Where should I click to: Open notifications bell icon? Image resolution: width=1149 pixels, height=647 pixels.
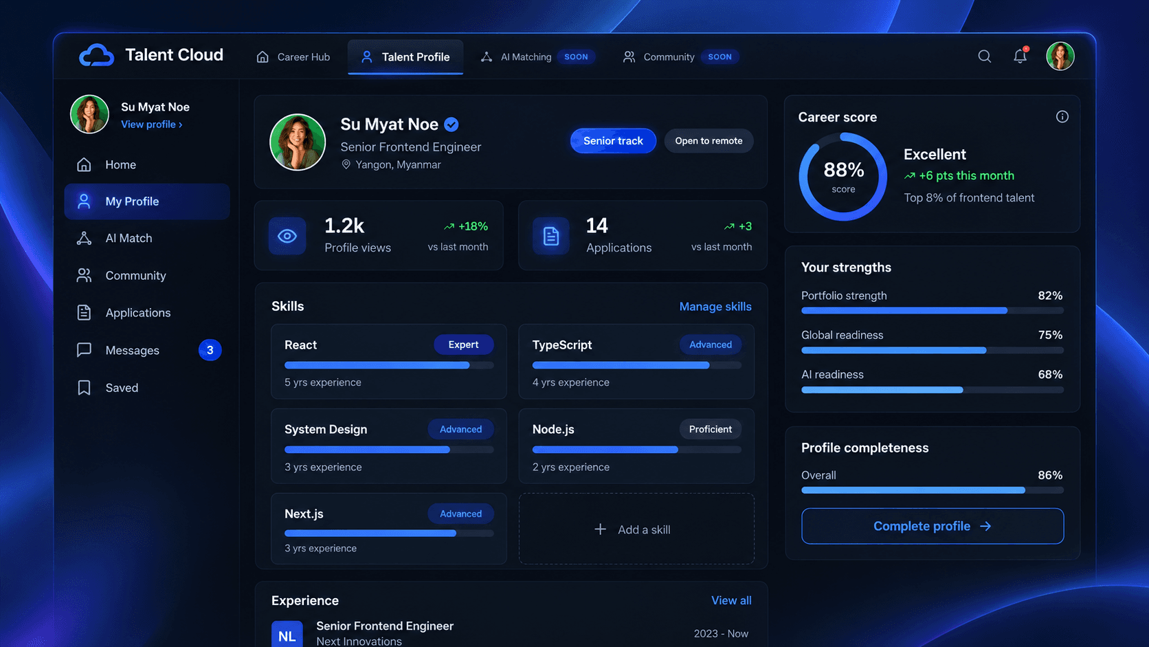(1020, 56)
